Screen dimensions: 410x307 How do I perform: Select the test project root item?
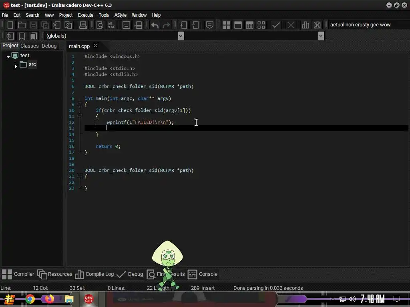point(25,55)
